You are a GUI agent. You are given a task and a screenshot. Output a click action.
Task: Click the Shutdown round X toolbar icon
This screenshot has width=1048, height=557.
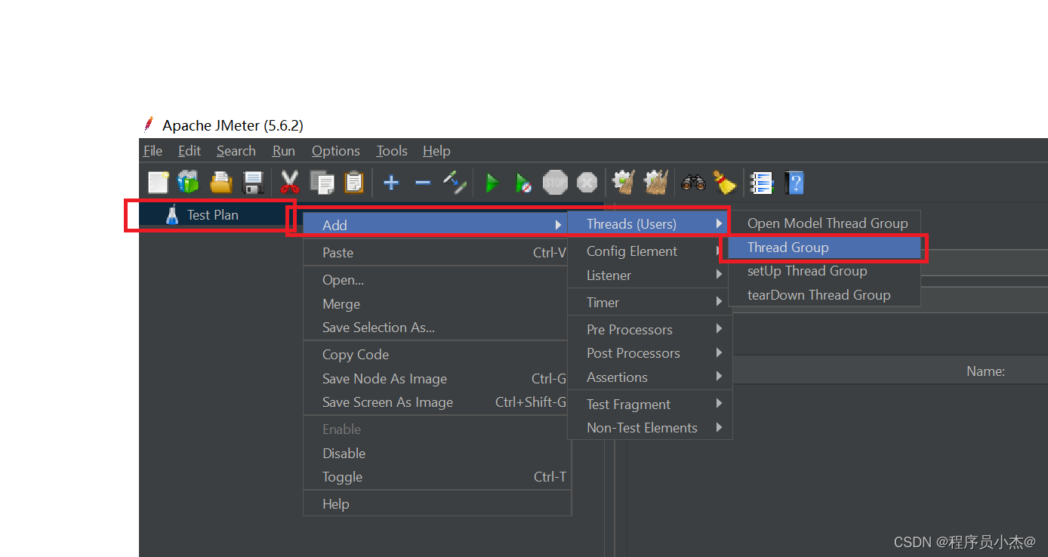[587, 183]
